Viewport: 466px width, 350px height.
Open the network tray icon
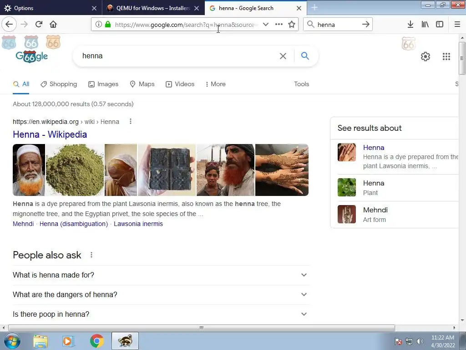(409, 341)
